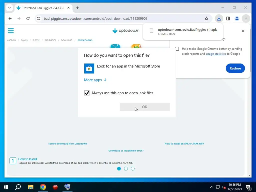The height and width of the screenshot is (192, 256).
Task: Go back to the previous page
Action: pos(10,18)
